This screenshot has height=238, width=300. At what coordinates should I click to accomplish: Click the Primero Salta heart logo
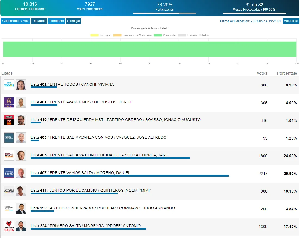click(9, 226)
